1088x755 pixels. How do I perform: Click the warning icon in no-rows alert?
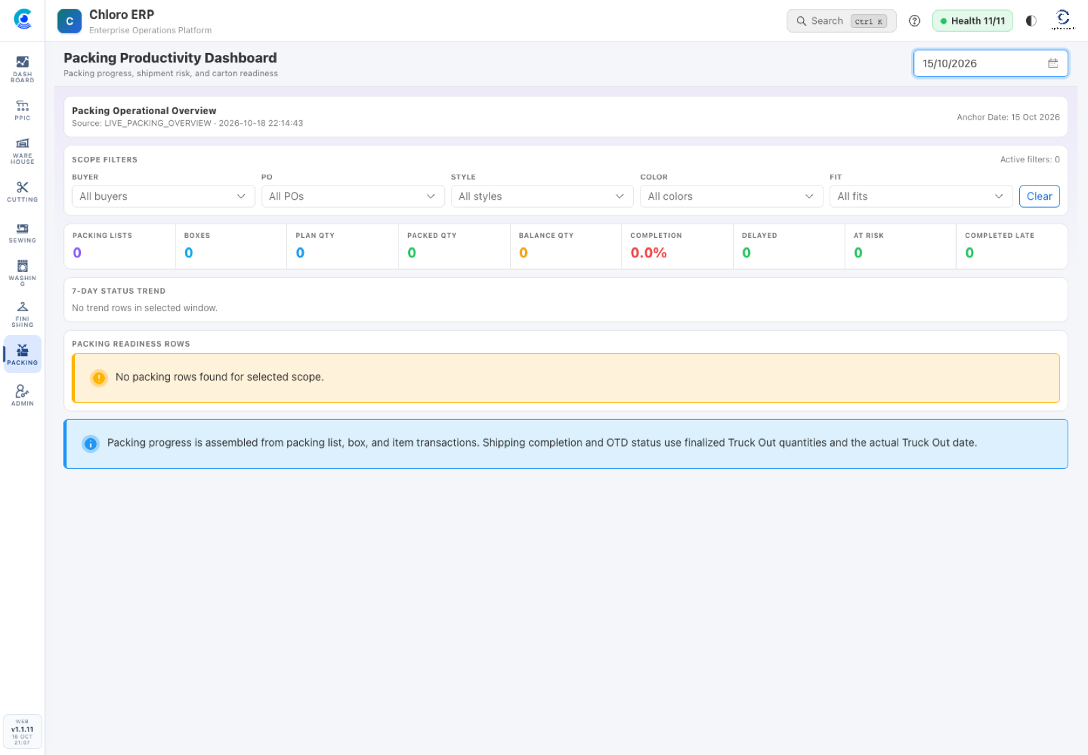[99, 378]
